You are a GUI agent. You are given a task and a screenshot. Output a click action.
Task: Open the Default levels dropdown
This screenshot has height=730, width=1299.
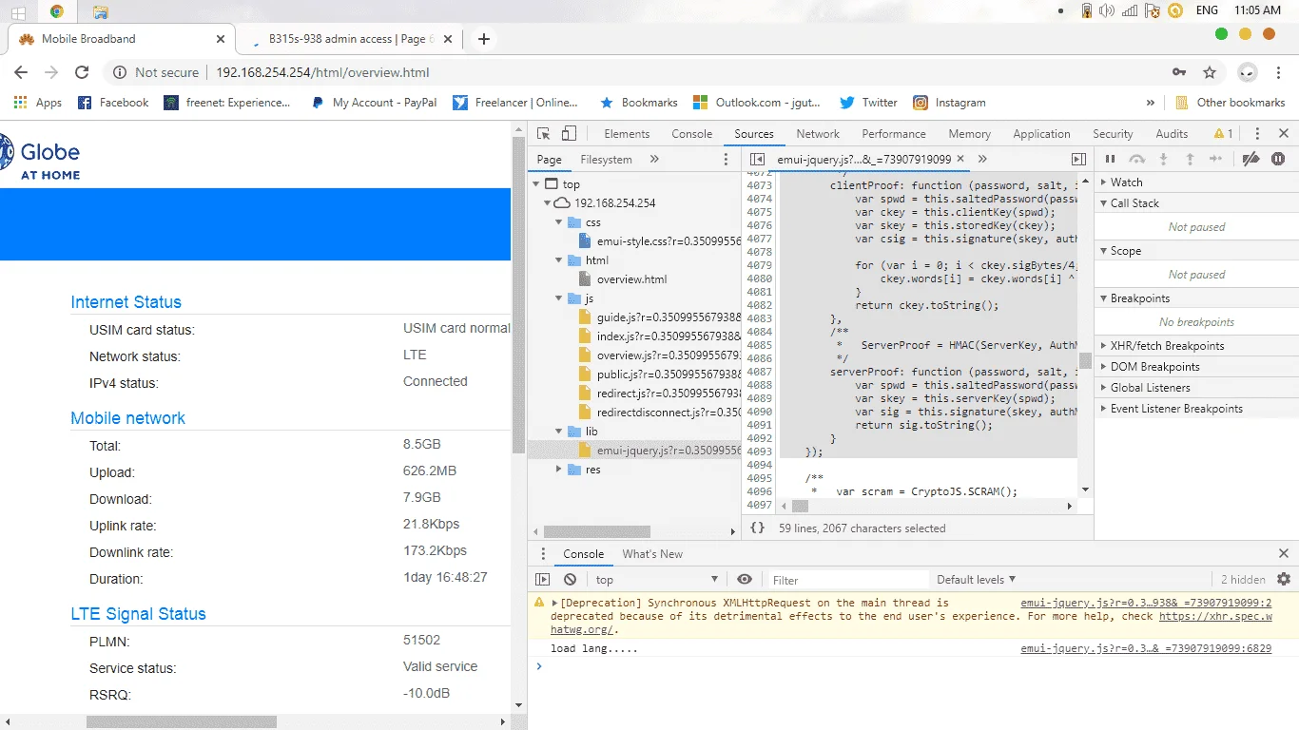tap(977, 580)
